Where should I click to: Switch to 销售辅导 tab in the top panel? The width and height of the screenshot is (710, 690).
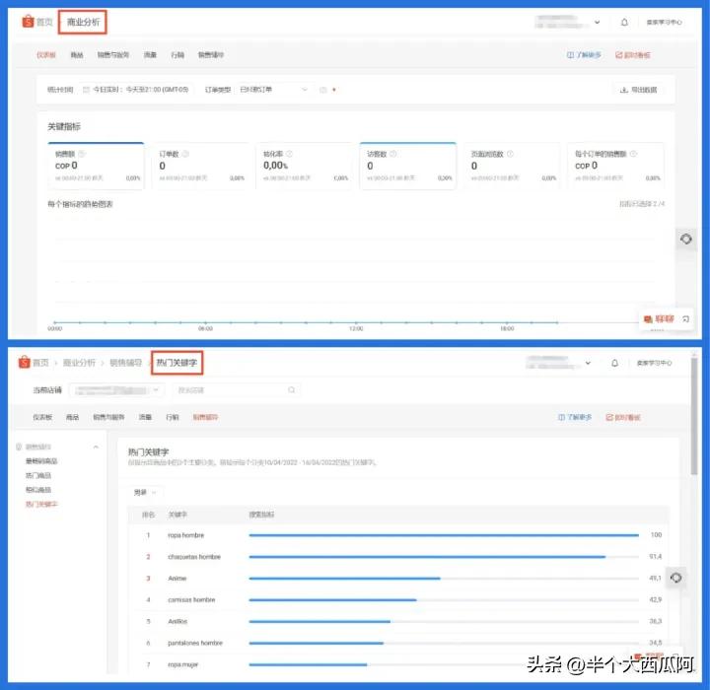pyautogui.click(x=211, y=55)
